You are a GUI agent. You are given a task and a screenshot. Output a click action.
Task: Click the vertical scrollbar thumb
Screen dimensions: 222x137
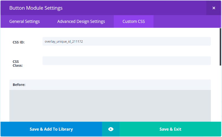[x=220, y=46]
